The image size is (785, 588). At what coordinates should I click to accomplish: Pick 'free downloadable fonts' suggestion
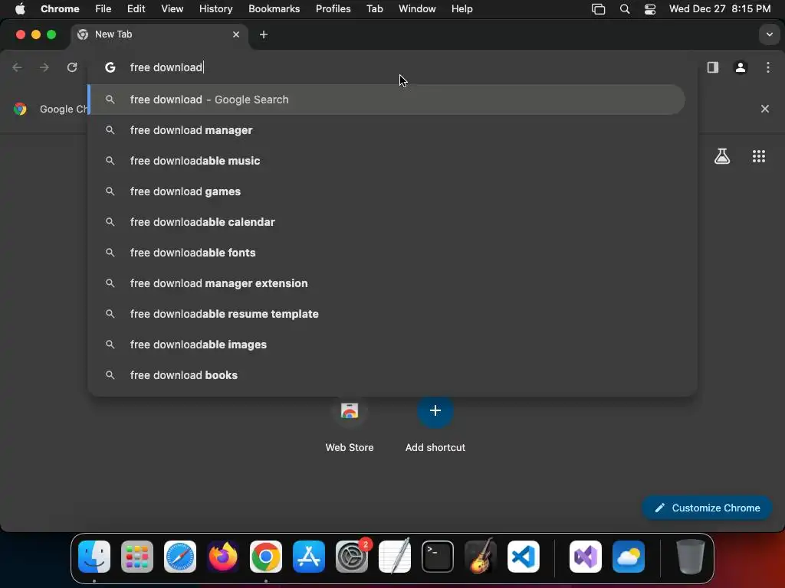pos(386,253)
